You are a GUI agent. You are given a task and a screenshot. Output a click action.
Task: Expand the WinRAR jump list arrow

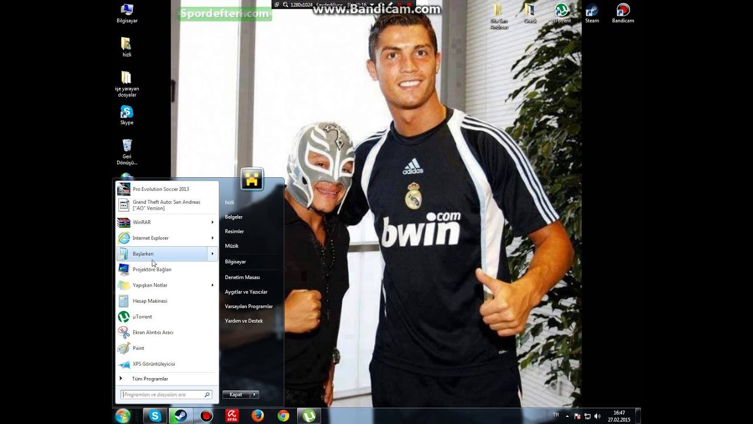(x=212, y=222)
